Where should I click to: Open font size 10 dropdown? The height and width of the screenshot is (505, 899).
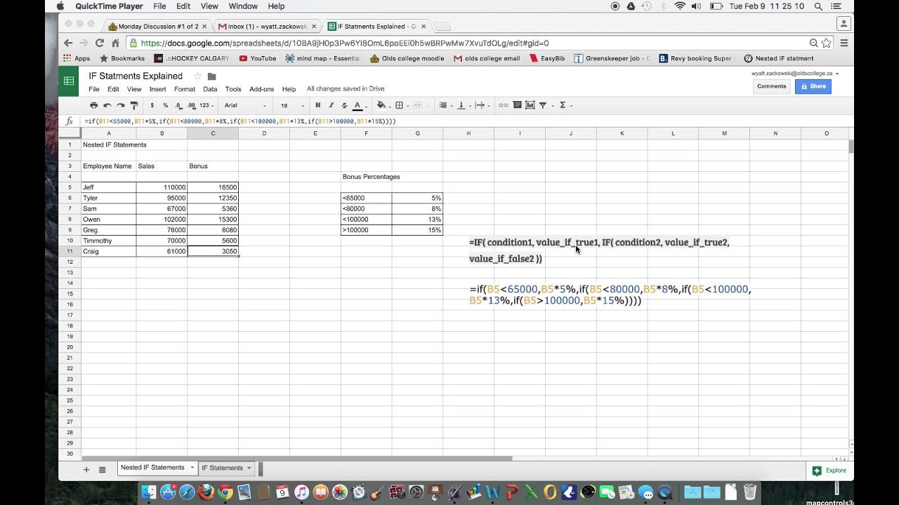(x=292, y=105)
